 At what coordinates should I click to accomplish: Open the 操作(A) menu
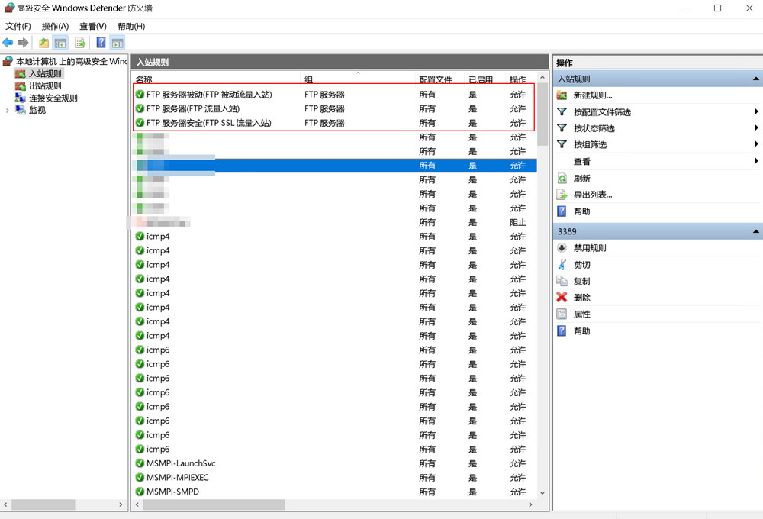click(56, 26)
